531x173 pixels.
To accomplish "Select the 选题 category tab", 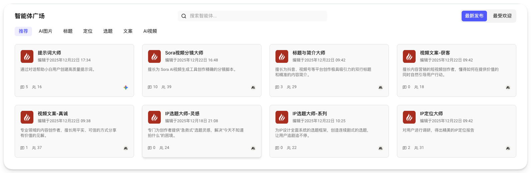I will pos(108,31).
